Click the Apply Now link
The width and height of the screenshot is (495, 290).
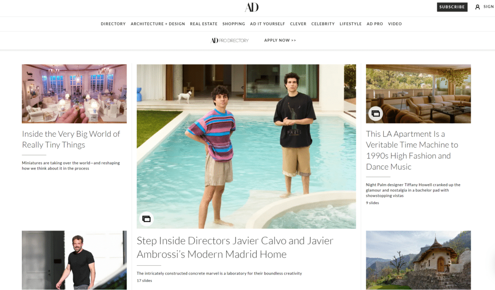280,41
